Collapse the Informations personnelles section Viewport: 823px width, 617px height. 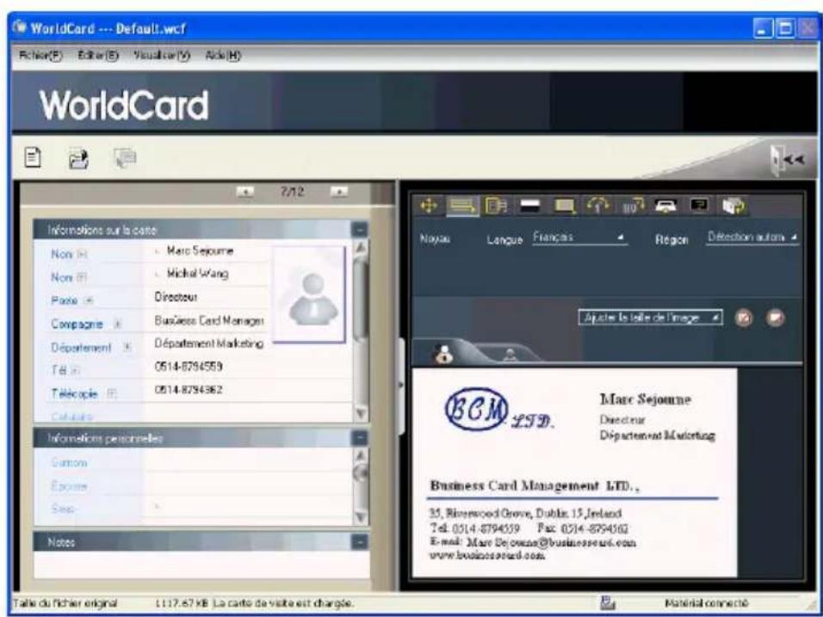(360, 437)
